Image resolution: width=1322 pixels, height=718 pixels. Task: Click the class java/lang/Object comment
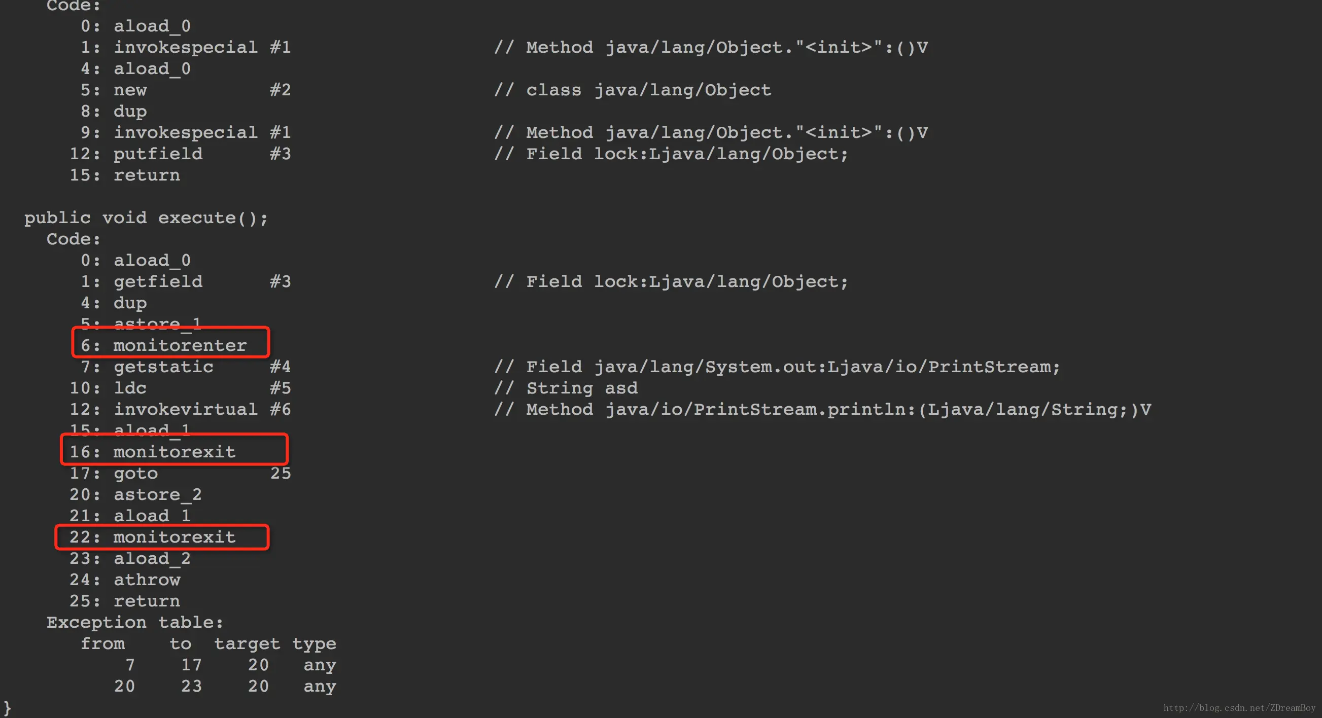[633, 90]
